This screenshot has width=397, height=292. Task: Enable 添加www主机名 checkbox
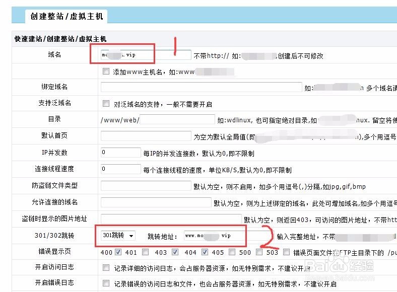106,71
